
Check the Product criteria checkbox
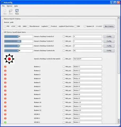pos(49,26)
